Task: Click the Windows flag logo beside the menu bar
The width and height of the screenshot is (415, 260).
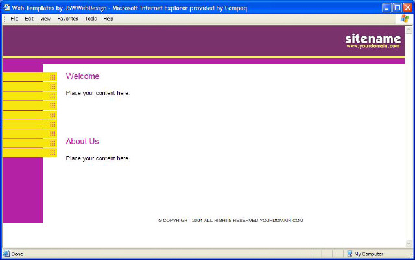Action: (405, 19)
